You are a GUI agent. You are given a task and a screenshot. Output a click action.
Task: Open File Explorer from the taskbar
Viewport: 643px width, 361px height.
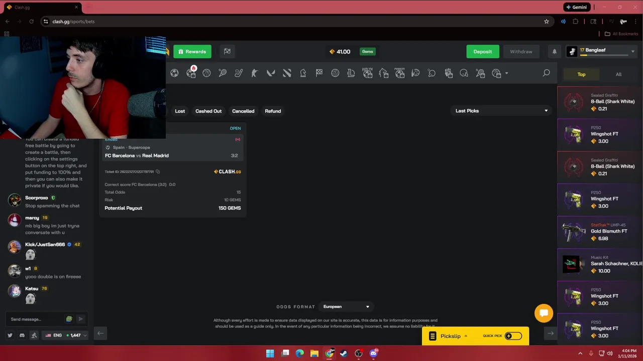[x=314, y=353]
